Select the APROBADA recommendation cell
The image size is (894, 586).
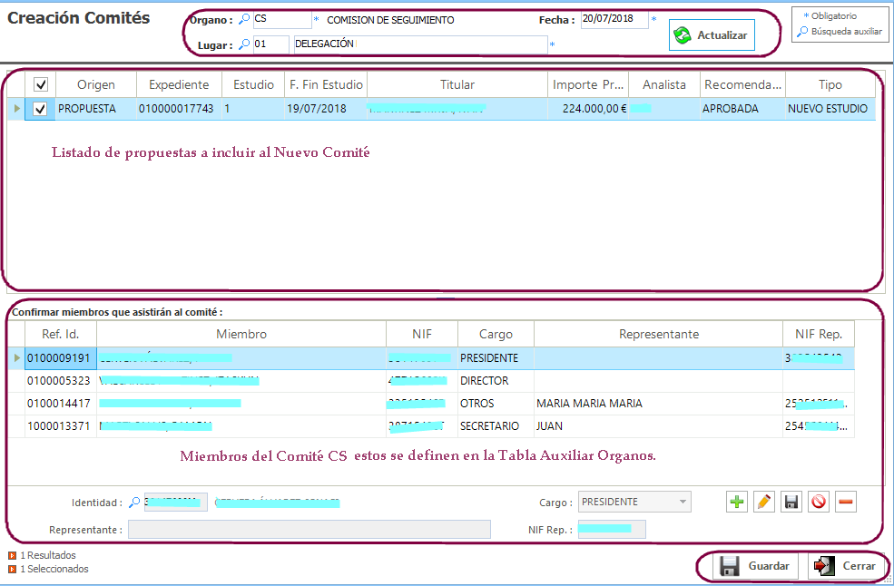pos(743,108)
